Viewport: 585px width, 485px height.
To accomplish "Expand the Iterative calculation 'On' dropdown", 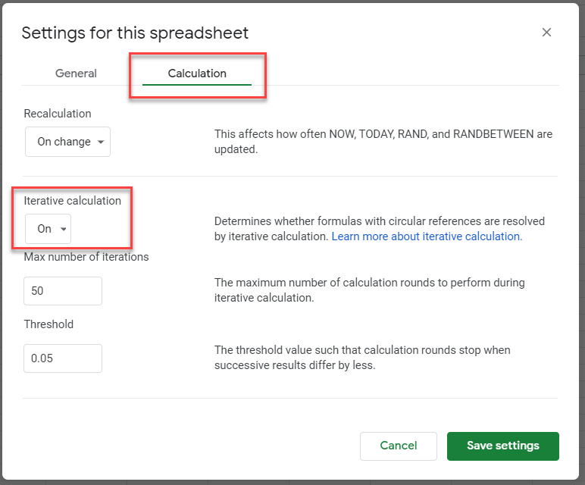I will (48, 229).
